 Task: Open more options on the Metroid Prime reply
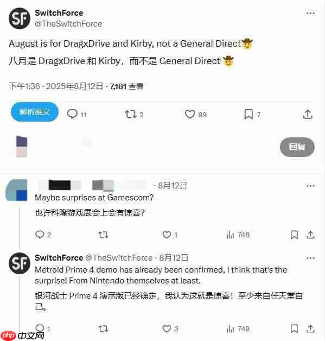click(310, 258)
